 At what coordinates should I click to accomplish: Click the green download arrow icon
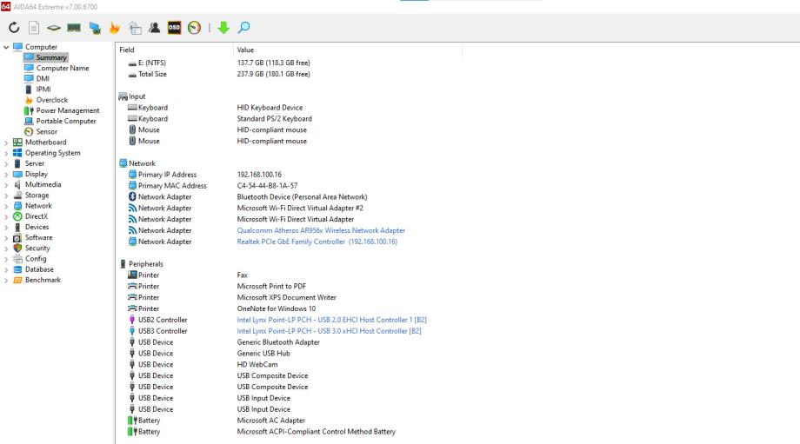point(223,28)
